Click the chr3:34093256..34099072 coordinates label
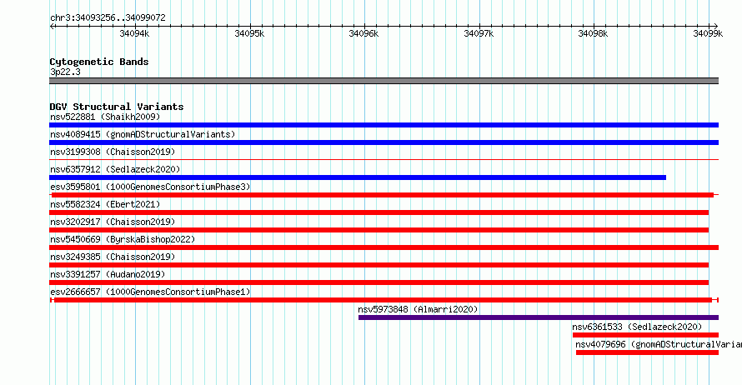 pyautogui.click(x=108, y=18)
